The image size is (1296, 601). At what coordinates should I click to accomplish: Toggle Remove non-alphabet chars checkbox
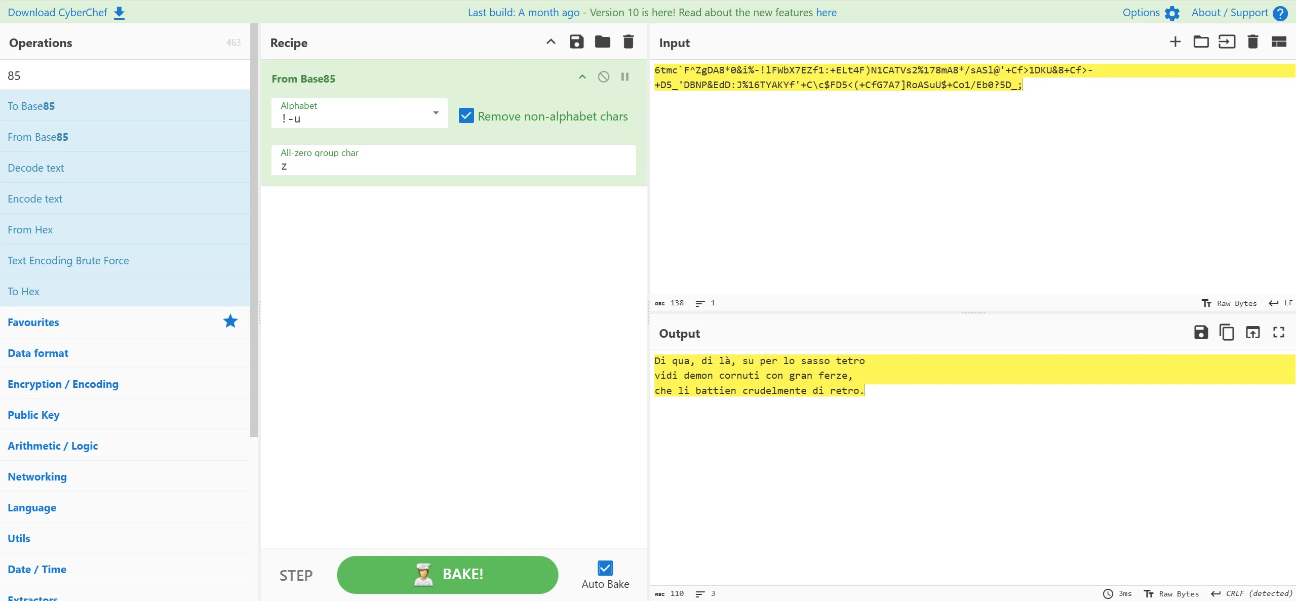466,116
